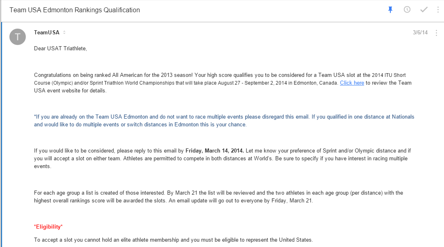444x247 pixels.
Task: Click the 3/6/14 message date
Action: click(x=420, y=33)
